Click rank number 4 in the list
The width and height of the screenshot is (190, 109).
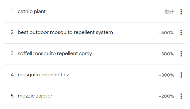coord(12,74)
